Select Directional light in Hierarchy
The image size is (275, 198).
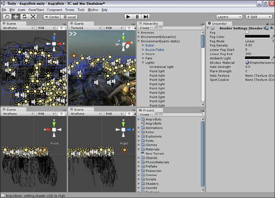(x=162, y=67)
